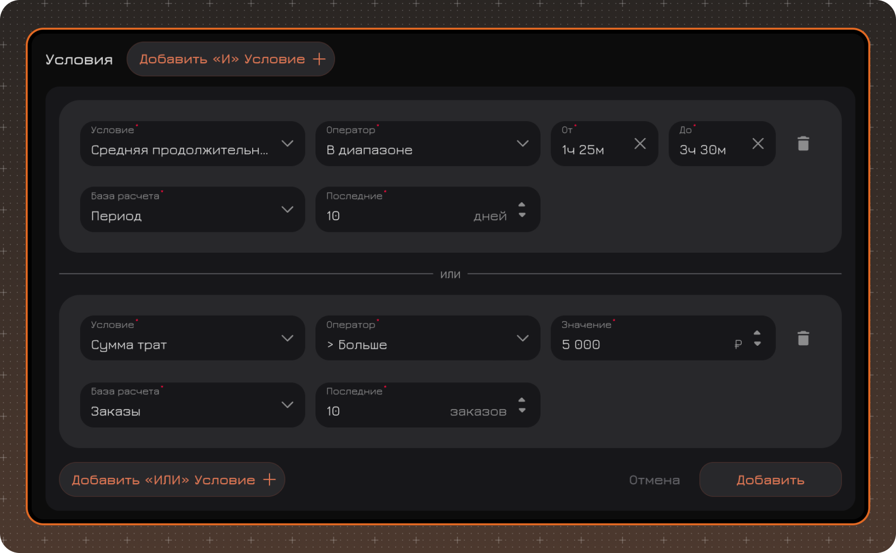The width and height of the screenshot is (896, 553).
Task: Clear the 'От' value 1ч 25м
Action: click(x=640, y=143)
